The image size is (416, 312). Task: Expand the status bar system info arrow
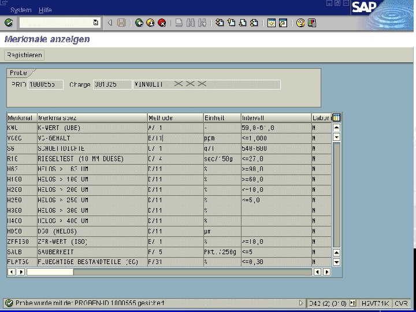pyautogui.click(x=301, y=303)
